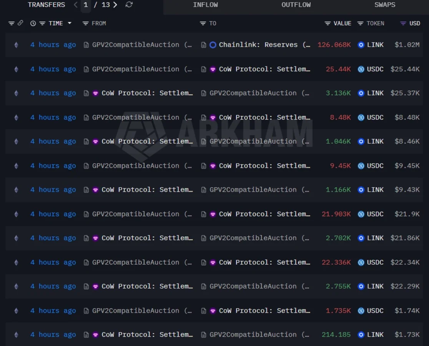Select the USD amount $21.86K
This screenshot has width=429, height=346.
405,238
